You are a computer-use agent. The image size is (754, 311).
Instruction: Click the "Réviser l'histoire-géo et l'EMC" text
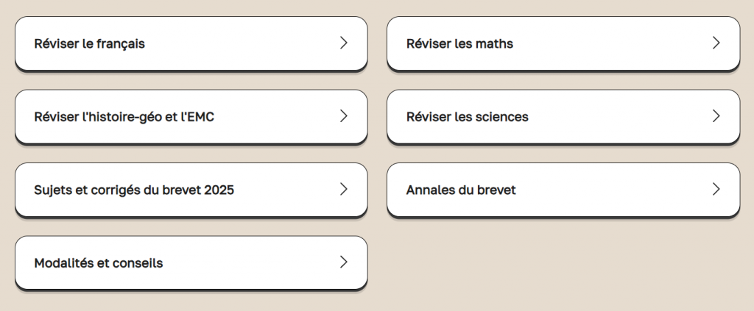[x=124, y=117]
